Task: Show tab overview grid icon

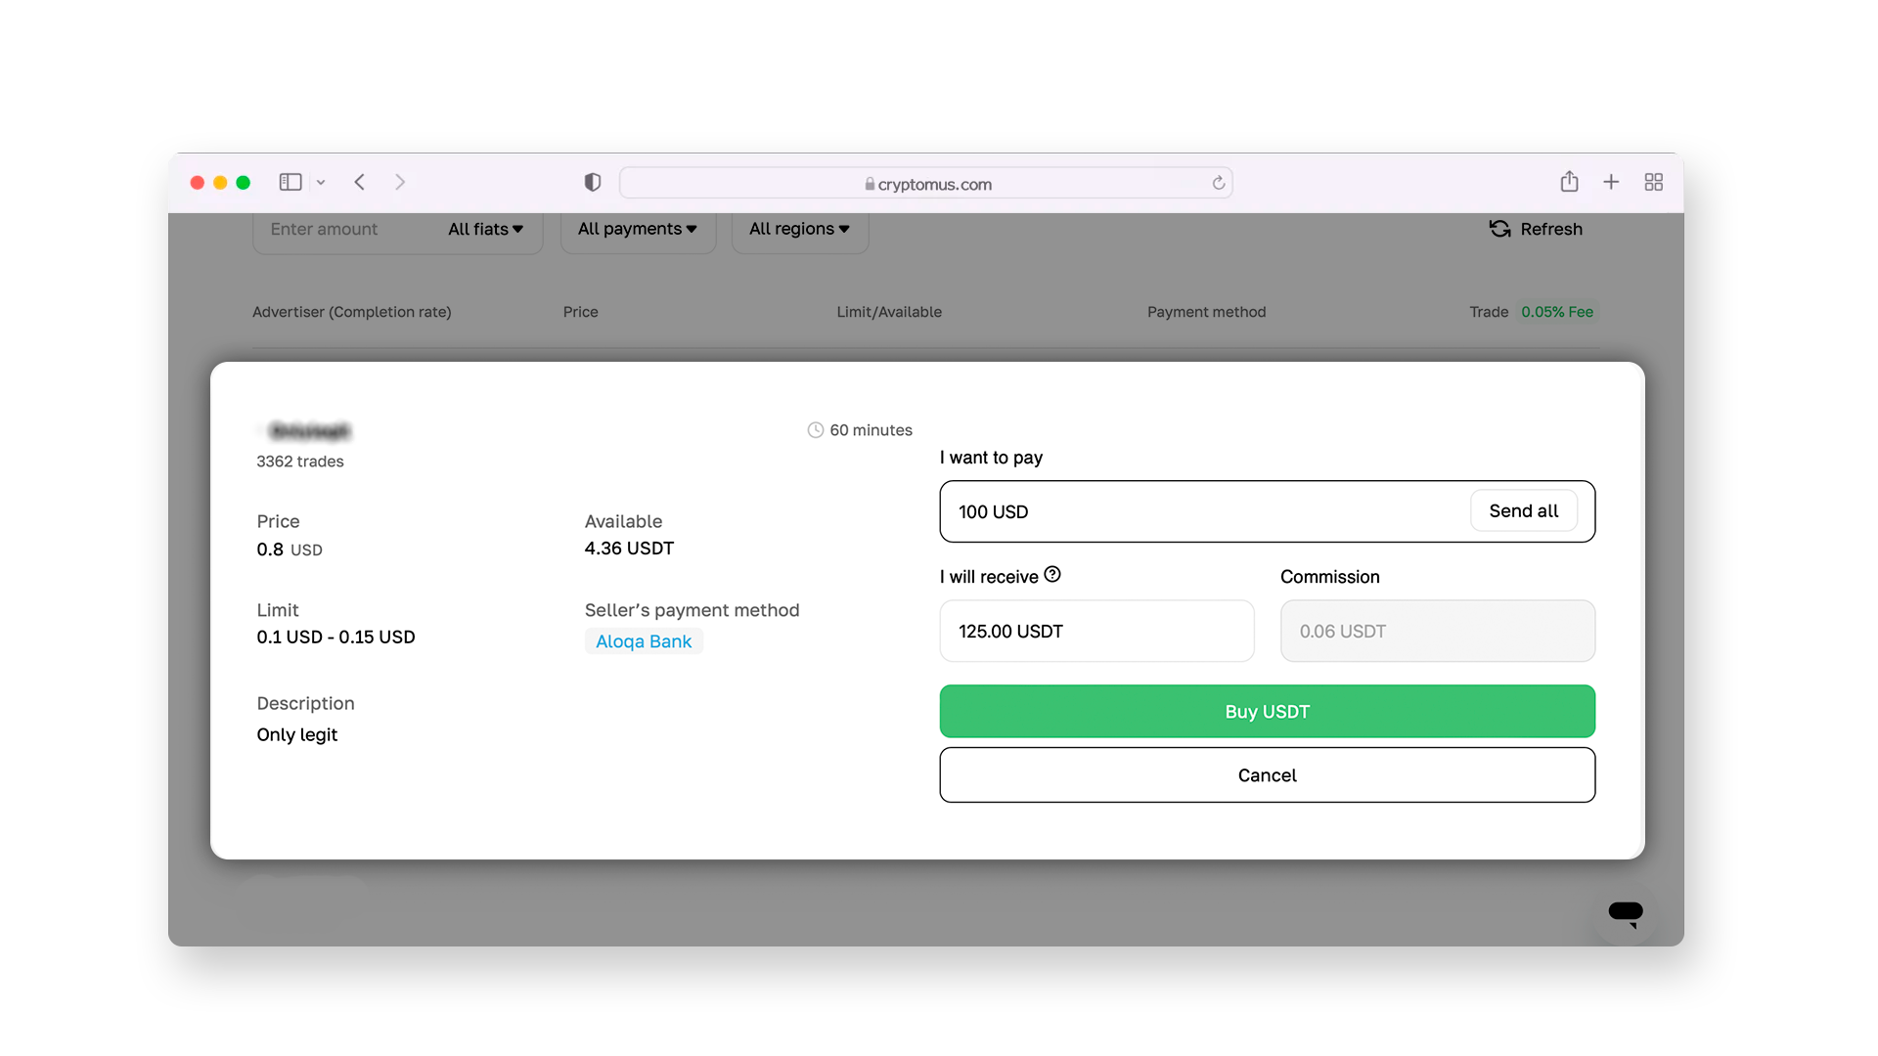Action: pos(1653,182)
